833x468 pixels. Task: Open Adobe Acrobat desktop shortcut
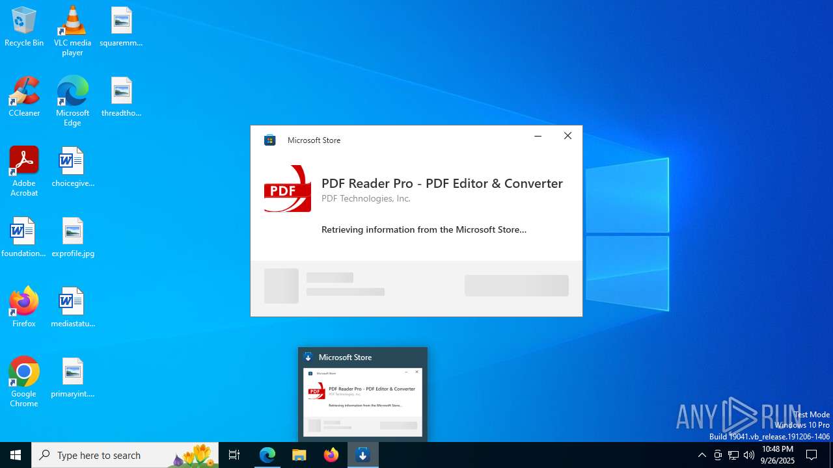point(24,172)
